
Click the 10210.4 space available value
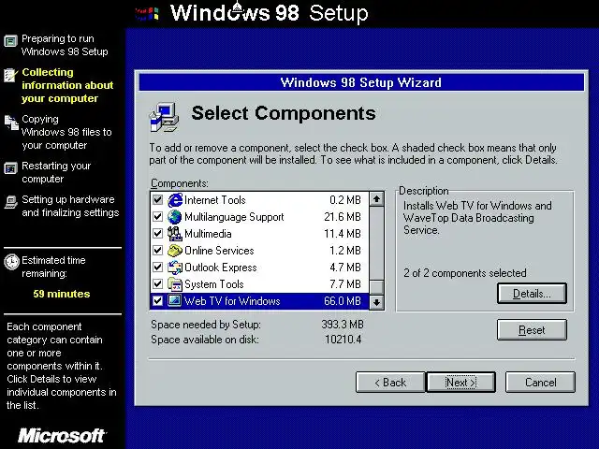coord(343,340)
